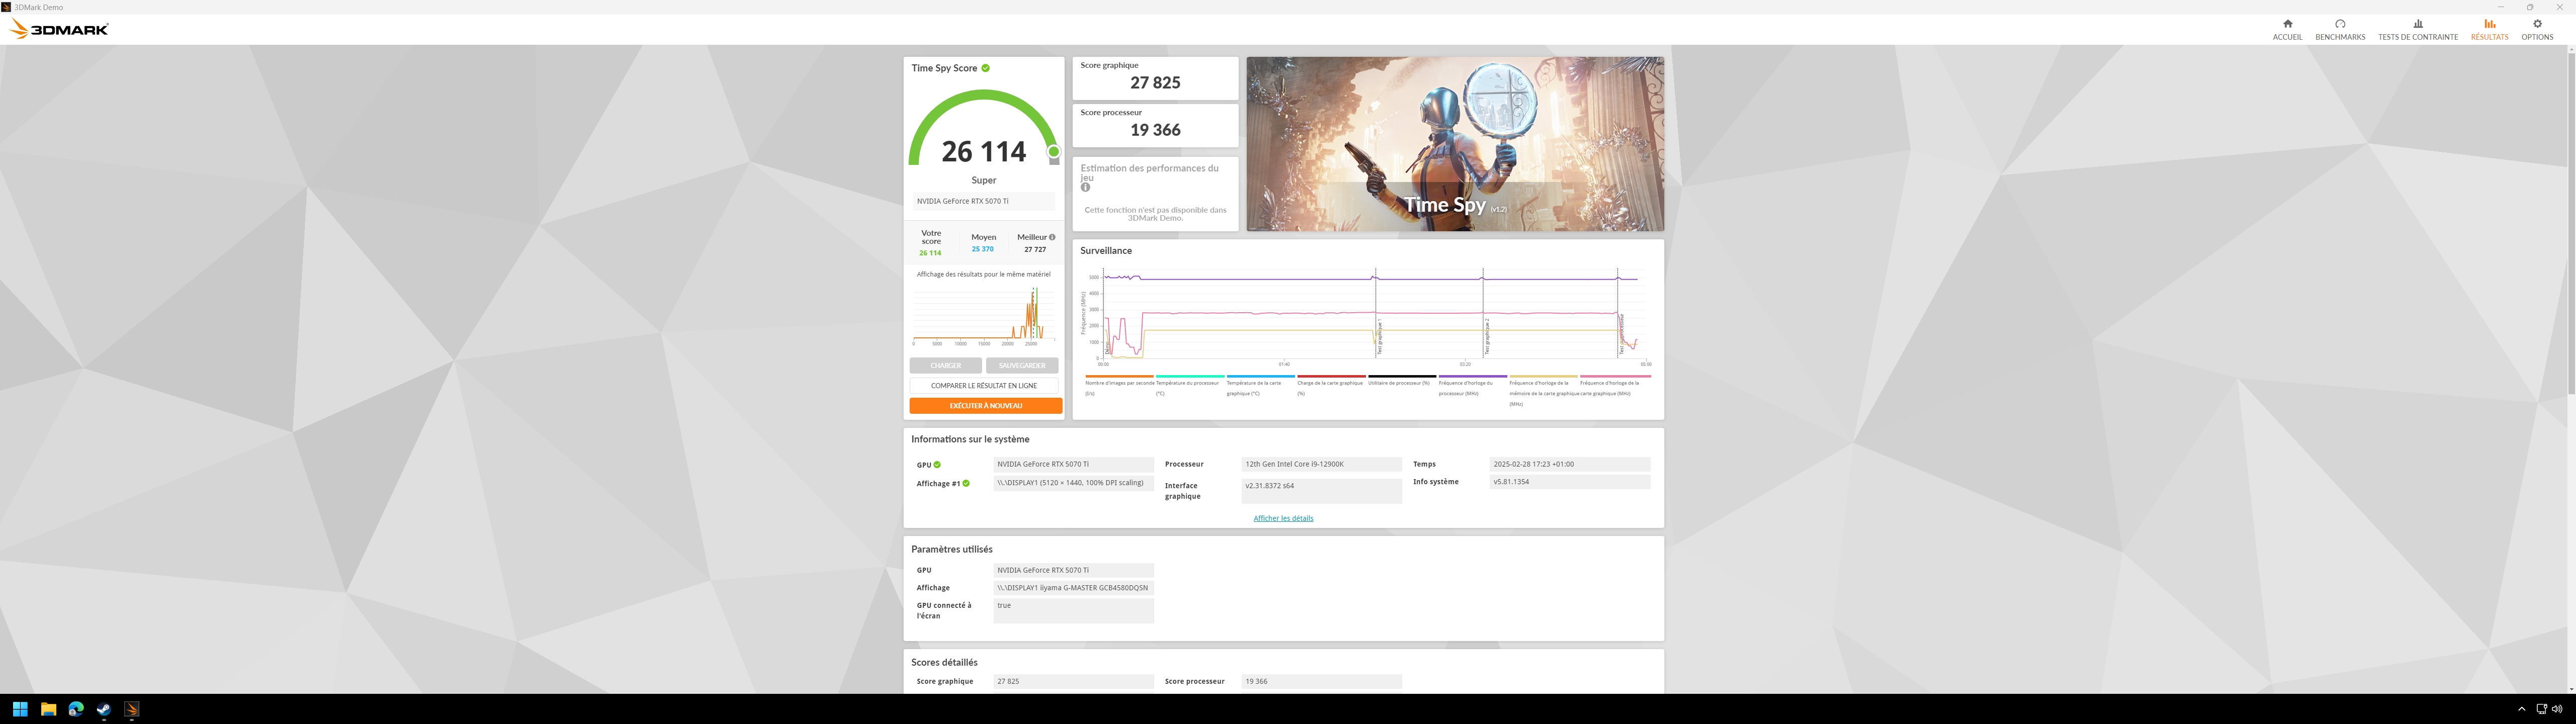Click the Processeur field 12th Gen Intel Core i9-12900K
This screenshot has height=724, width=2576.
pos(1321,464)
